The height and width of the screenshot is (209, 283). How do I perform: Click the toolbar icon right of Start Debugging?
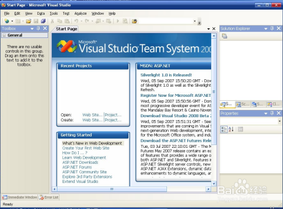point(125,21)
